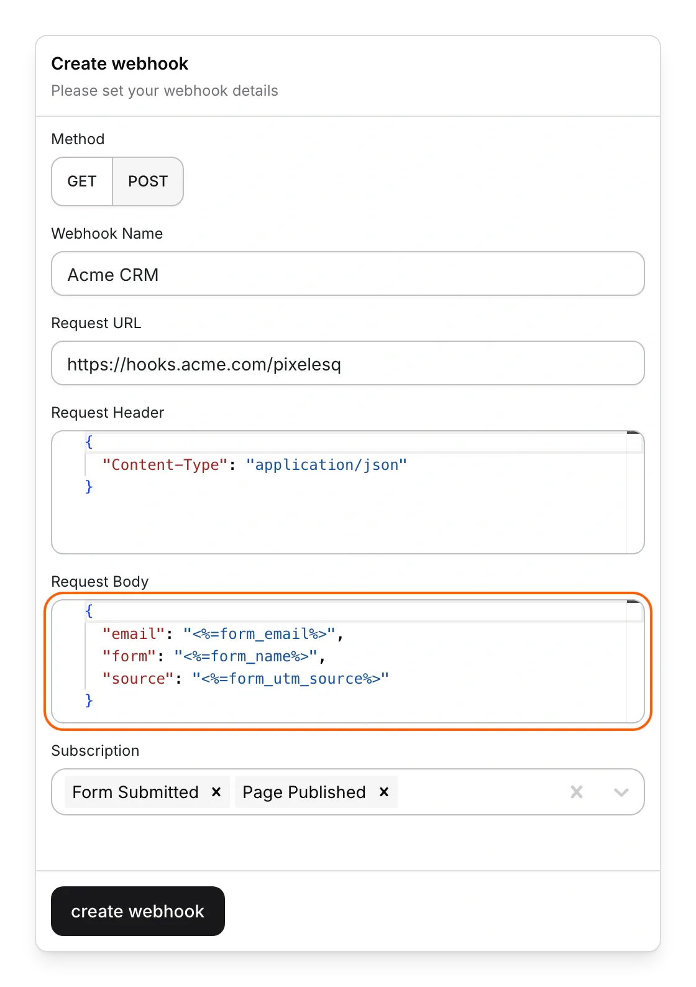The height and width of the screenshot is (987, 696).
Task: Click the Request Body label
Action: (100, 582)
